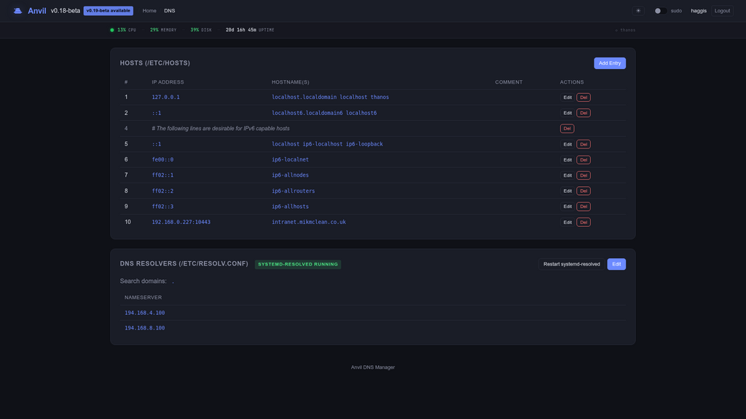
Task: Edit the ip6-loopback entry
Action: (x=567, y=144)
